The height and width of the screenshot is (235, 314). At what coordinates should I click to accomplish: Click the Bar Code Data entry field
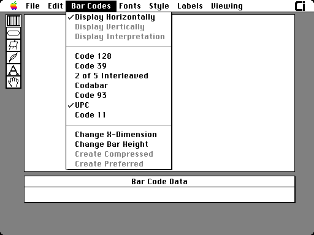[159, 195]
